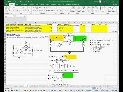Select the Wk18 sheet tab
This screenshot has width=123, height=92.
tap(26, 86)
